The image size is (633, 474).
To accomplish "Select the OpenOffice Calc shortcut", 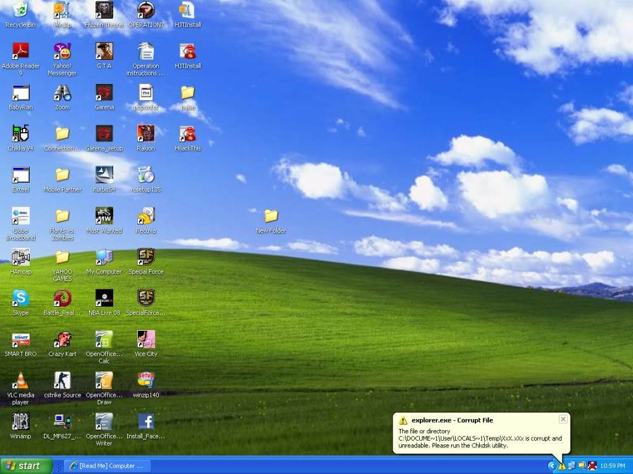I will click(104, 347).
